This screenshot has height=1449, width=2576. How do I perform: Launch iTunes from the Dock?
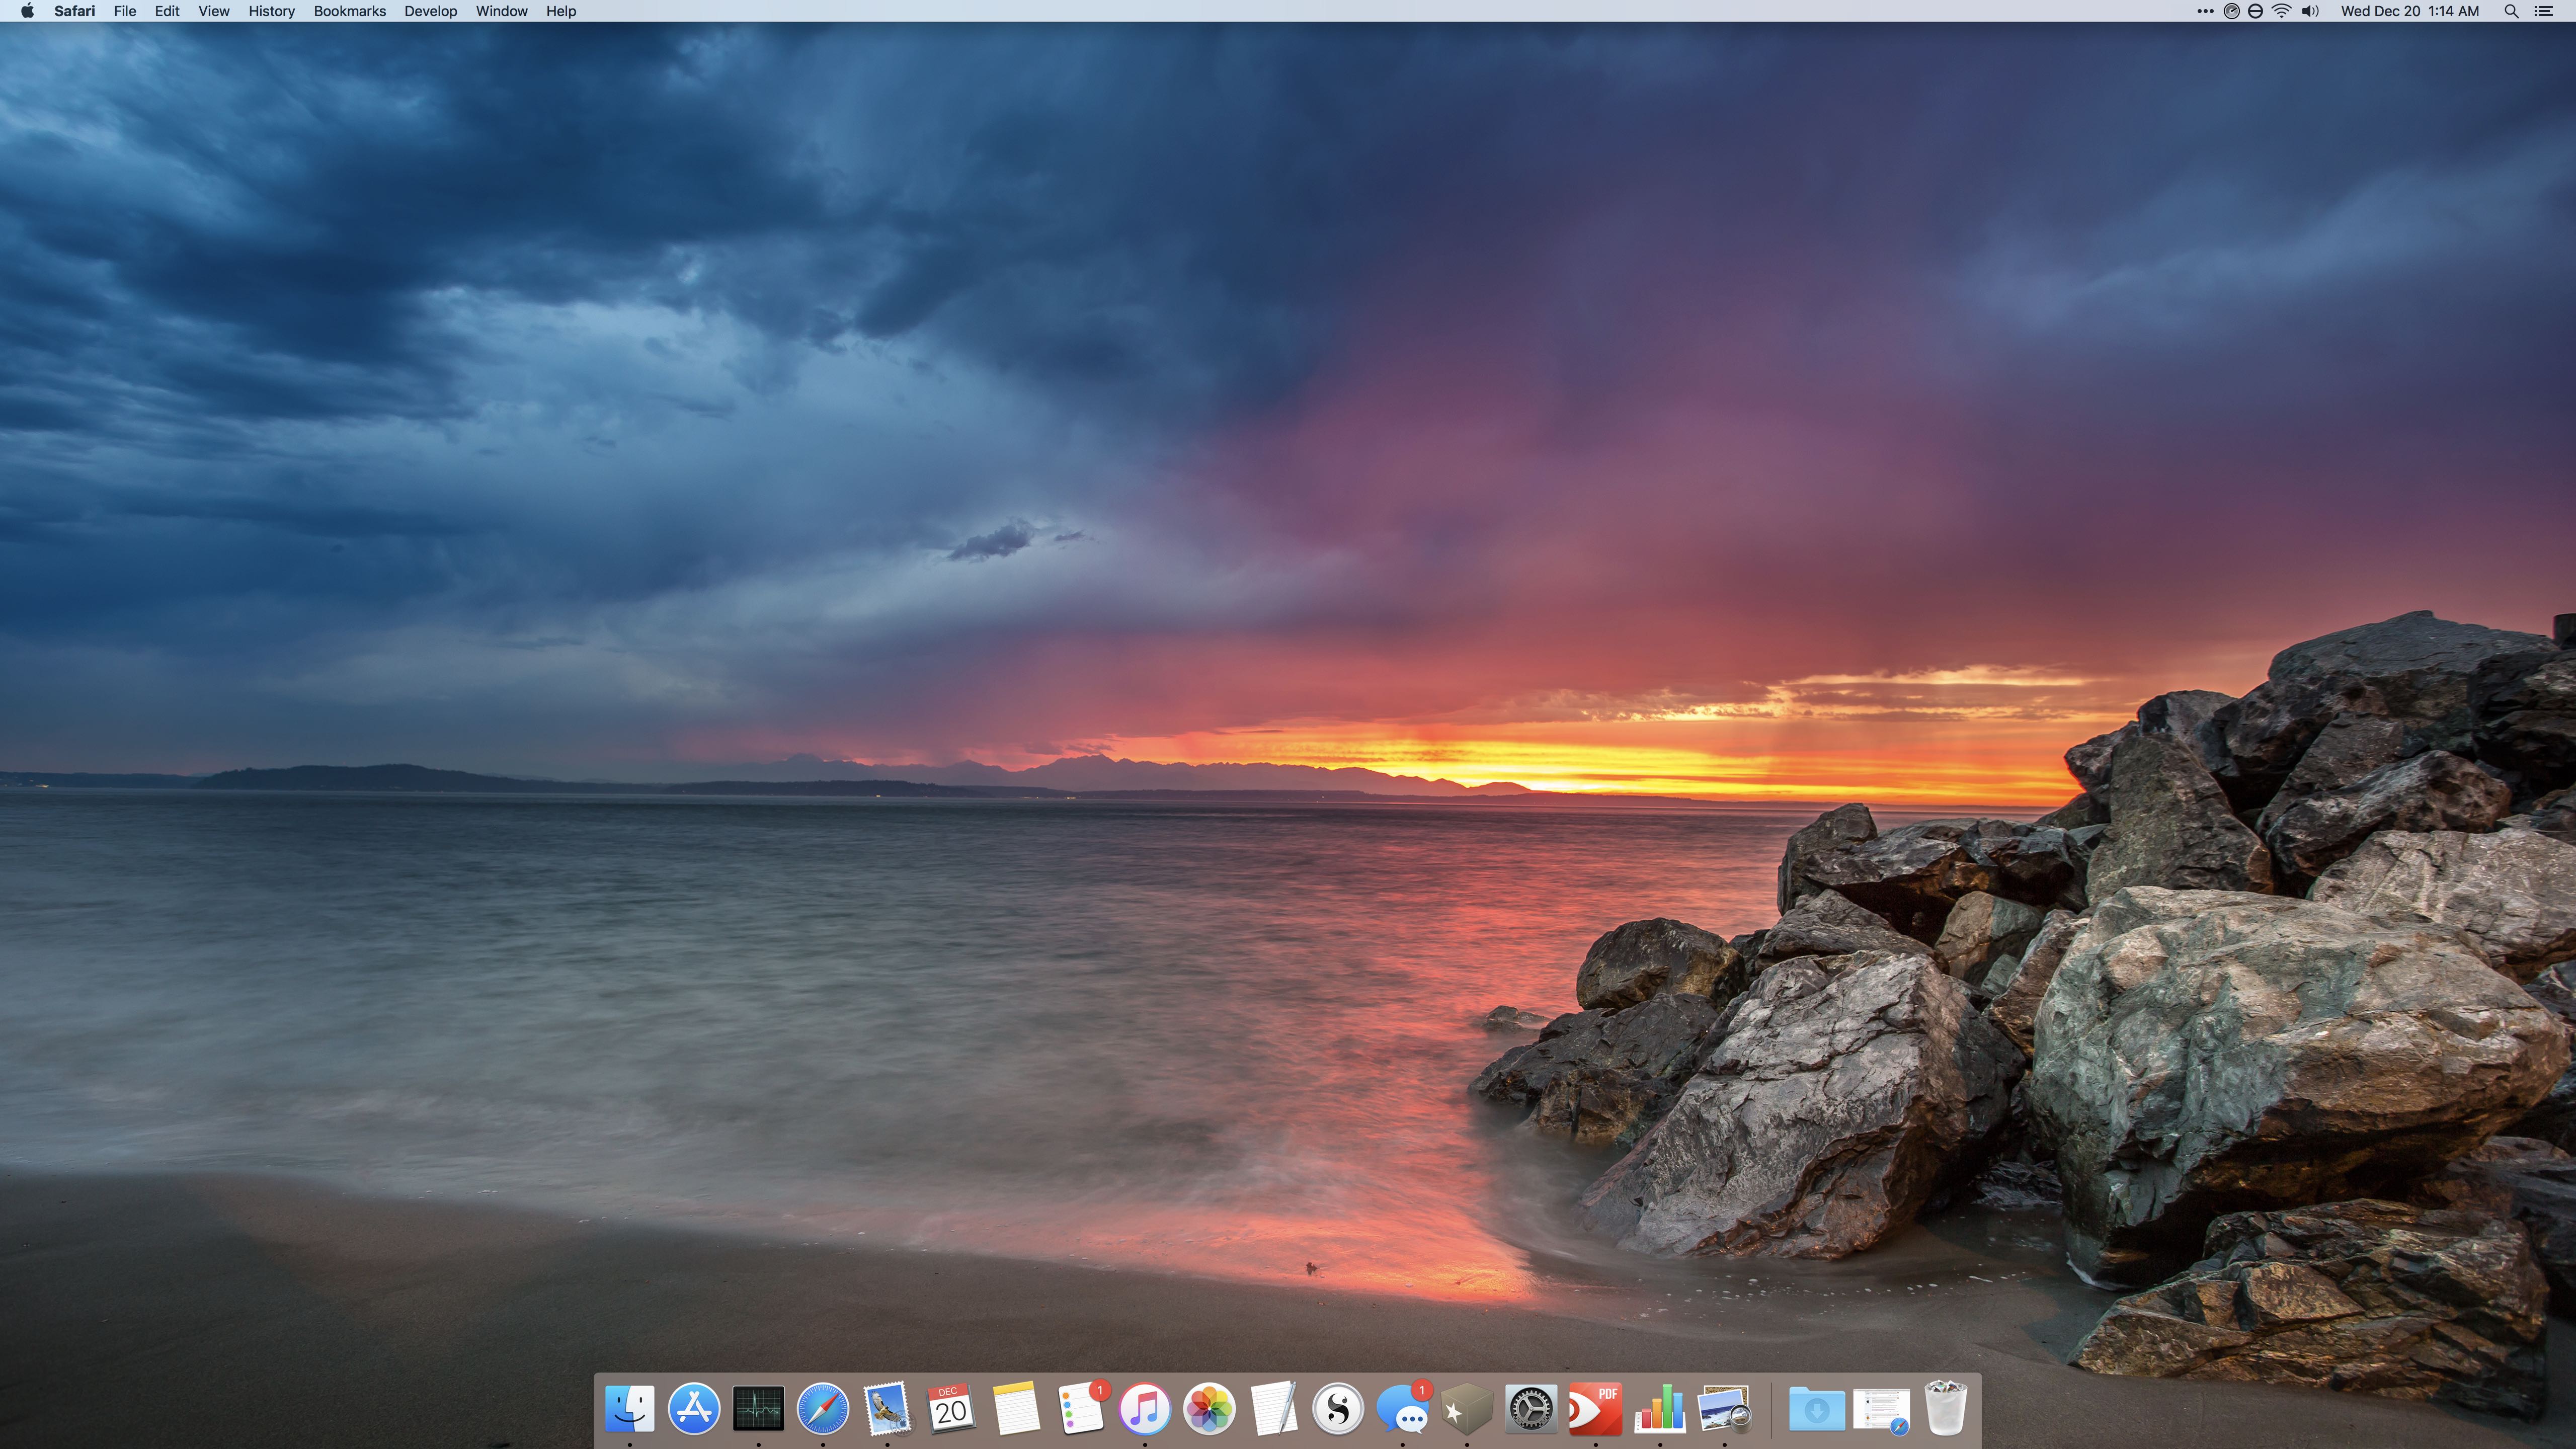tap(1145, 1409)
